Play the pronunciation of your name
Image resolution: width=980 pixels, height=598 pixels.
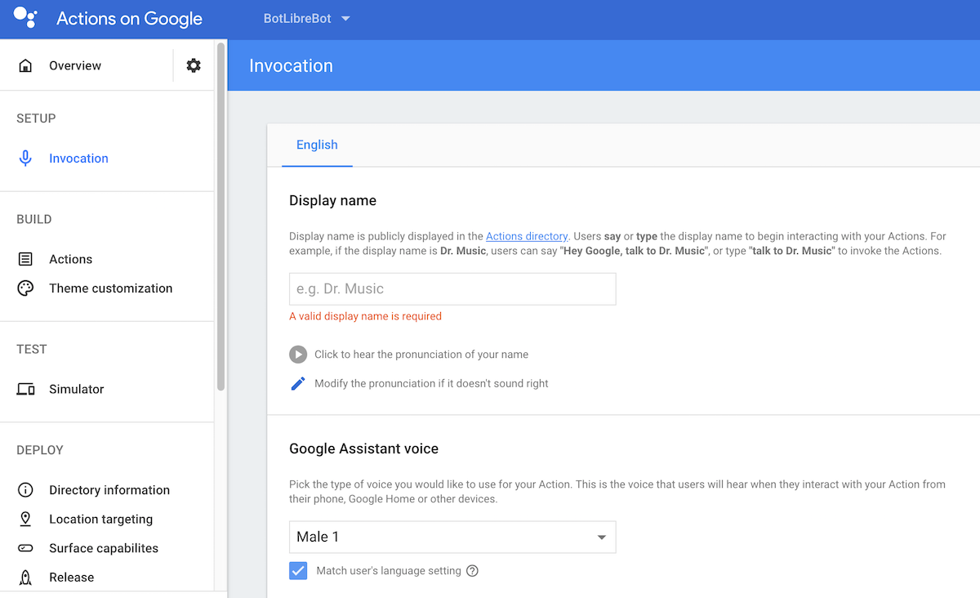(x=298, y=355)
